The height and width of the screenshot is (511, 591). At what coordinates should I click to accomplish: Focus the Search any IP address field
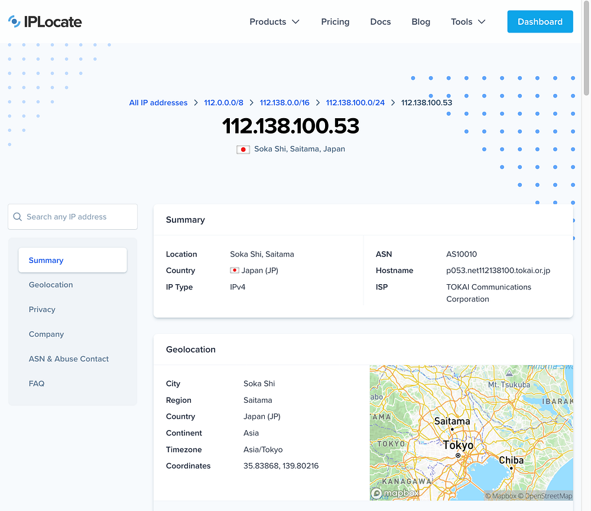tap(73, 217)
